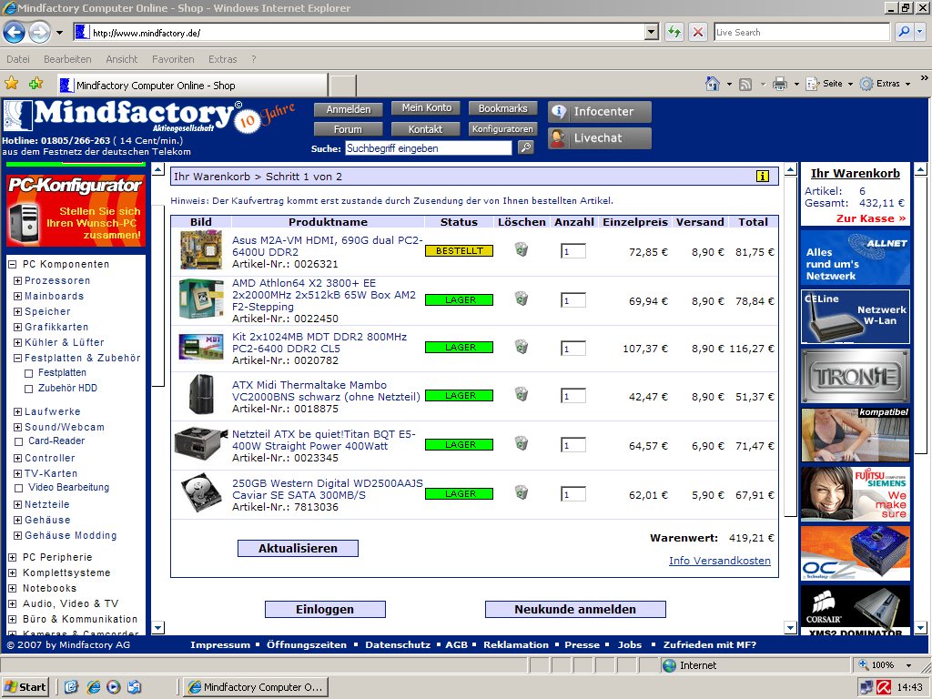Expand the PC Peripherie category node
932x699 pixels.
point(12,558)
